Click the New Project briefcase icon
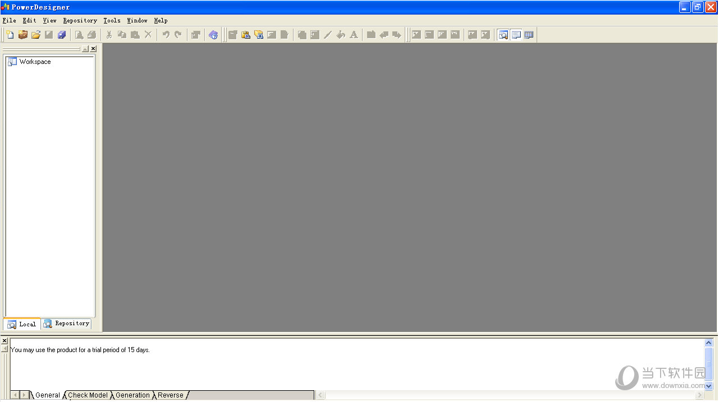This screenshot has width=719, height=402. click(x=23, y=35)
